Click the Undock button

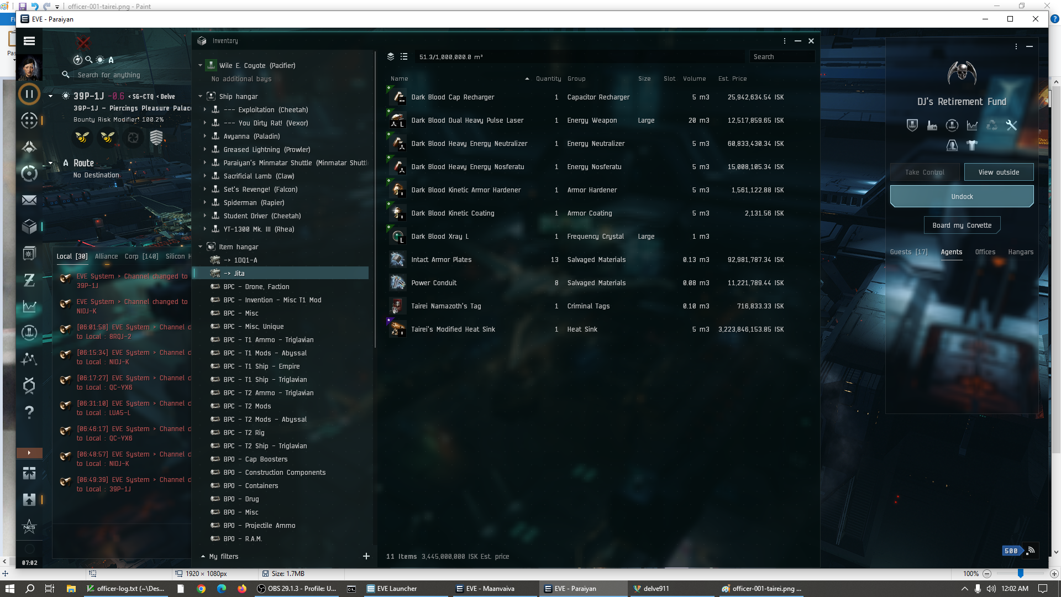point(962,196)
